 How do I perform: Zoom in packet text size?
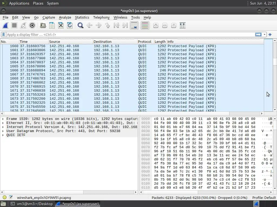156,25
